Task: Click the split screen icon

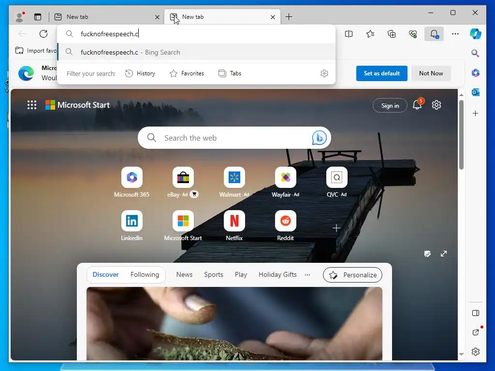Action: (x=349, y=34)
